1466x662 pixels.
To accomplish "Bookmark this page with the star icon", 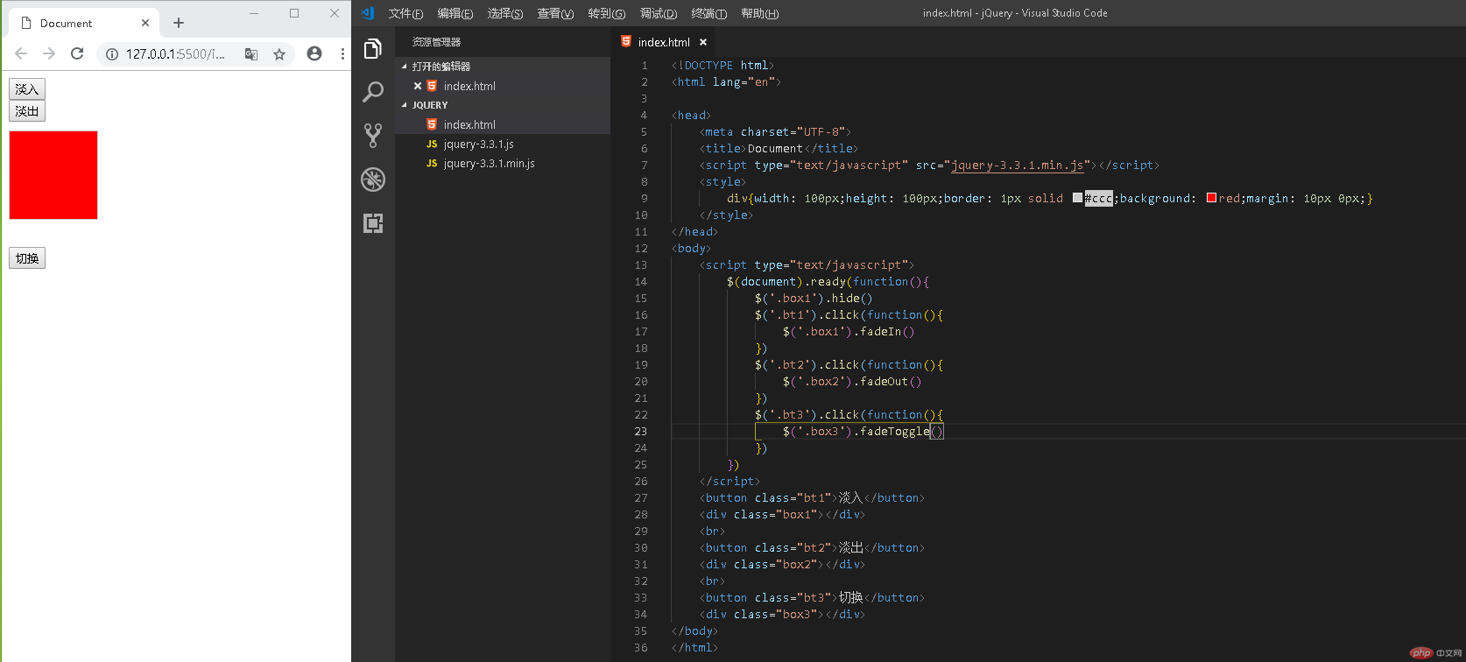I will [x=279, y=54].
